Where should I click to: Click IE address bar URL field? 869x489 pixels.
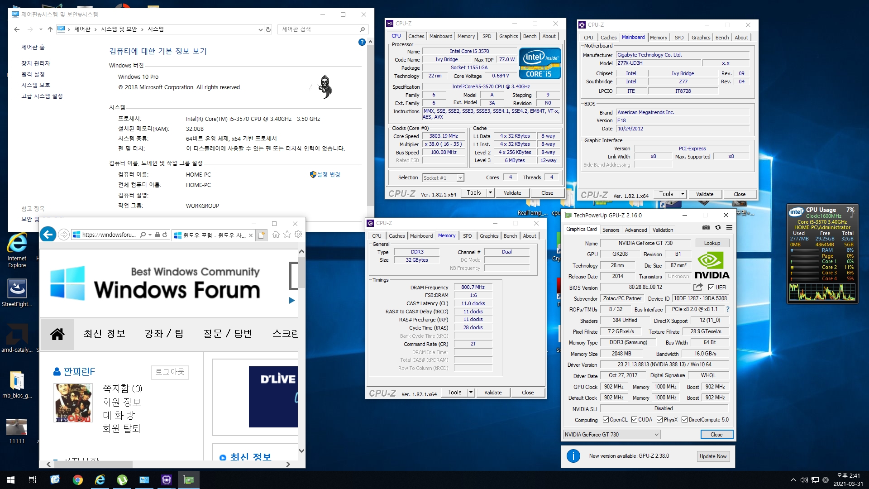coord(109,235)
